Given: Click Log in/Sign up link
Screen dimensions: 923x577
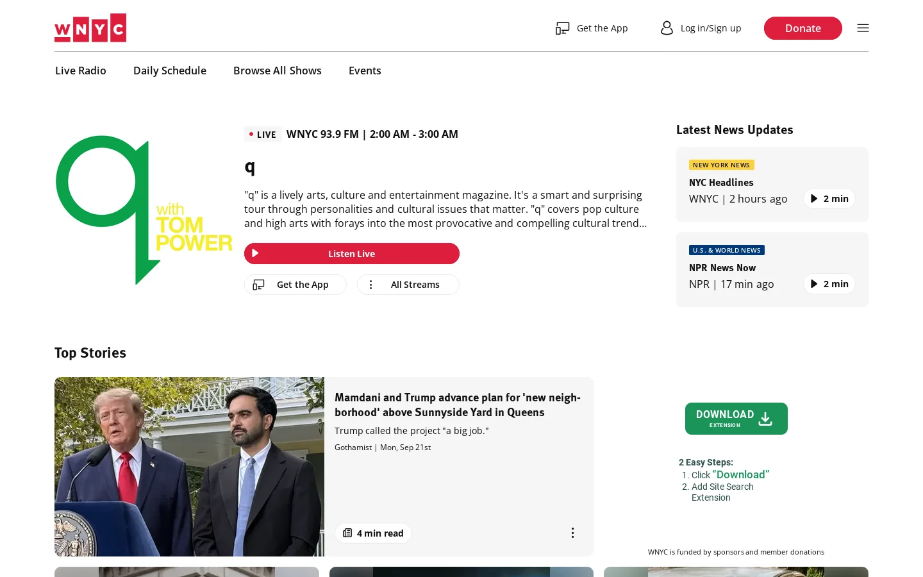Looking at the screenshot, I should coord(711,28).
